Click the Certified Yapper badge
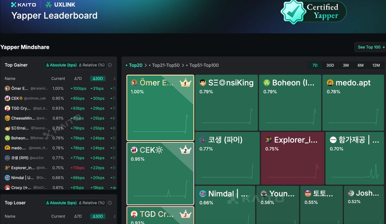 click(313, 12)
